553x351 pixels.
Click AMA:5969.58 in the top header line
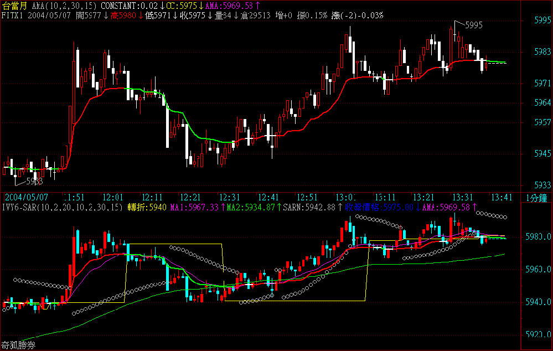coord(229,6)
